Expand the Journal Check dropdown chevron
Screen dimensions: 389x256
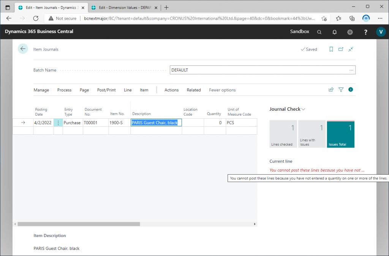303,109
